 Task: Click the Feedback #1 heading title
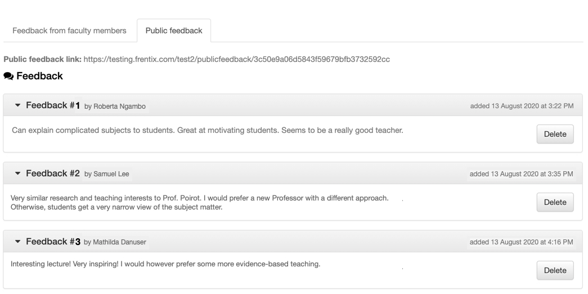[x=53, y=105]
